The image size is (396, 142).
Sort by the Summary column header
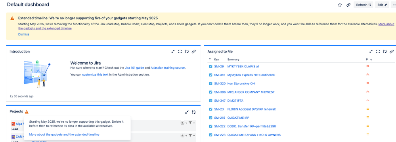(233, 60)
